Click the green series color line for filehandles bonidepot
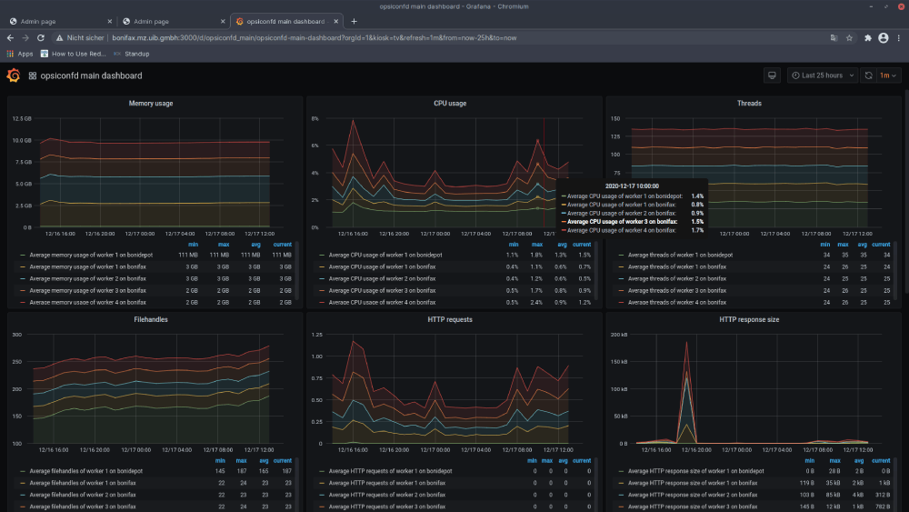Image resolution: width=909 pixels, height=512 pixels. [23, 471]
